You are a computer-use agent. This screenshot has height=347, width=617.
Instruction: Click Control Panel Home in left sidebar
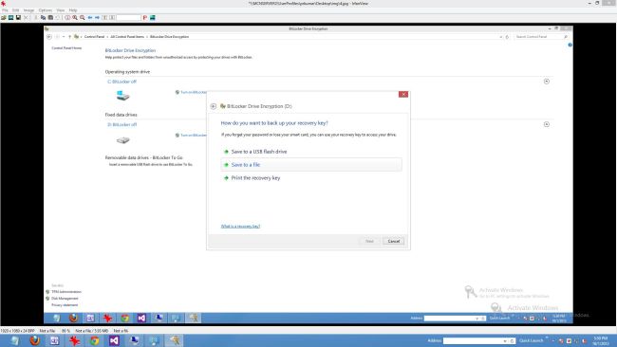[66, 48]
